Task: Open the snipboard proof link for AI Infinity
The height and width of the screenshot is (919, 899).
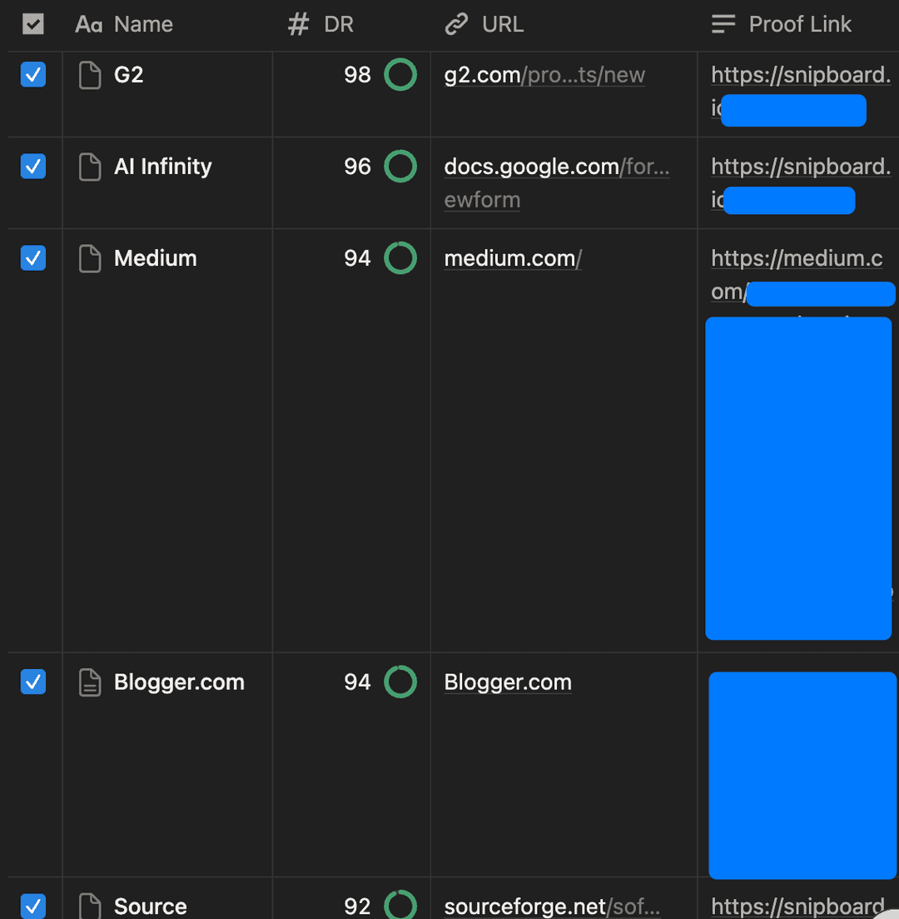Action: pyautogui.click(x=801, y=167)
